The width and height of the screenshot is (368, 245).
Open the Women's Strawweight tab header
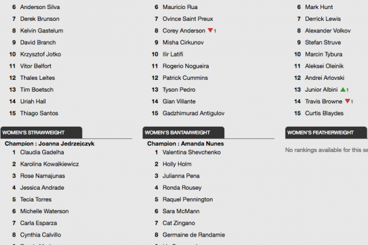[x=42, y=133]
